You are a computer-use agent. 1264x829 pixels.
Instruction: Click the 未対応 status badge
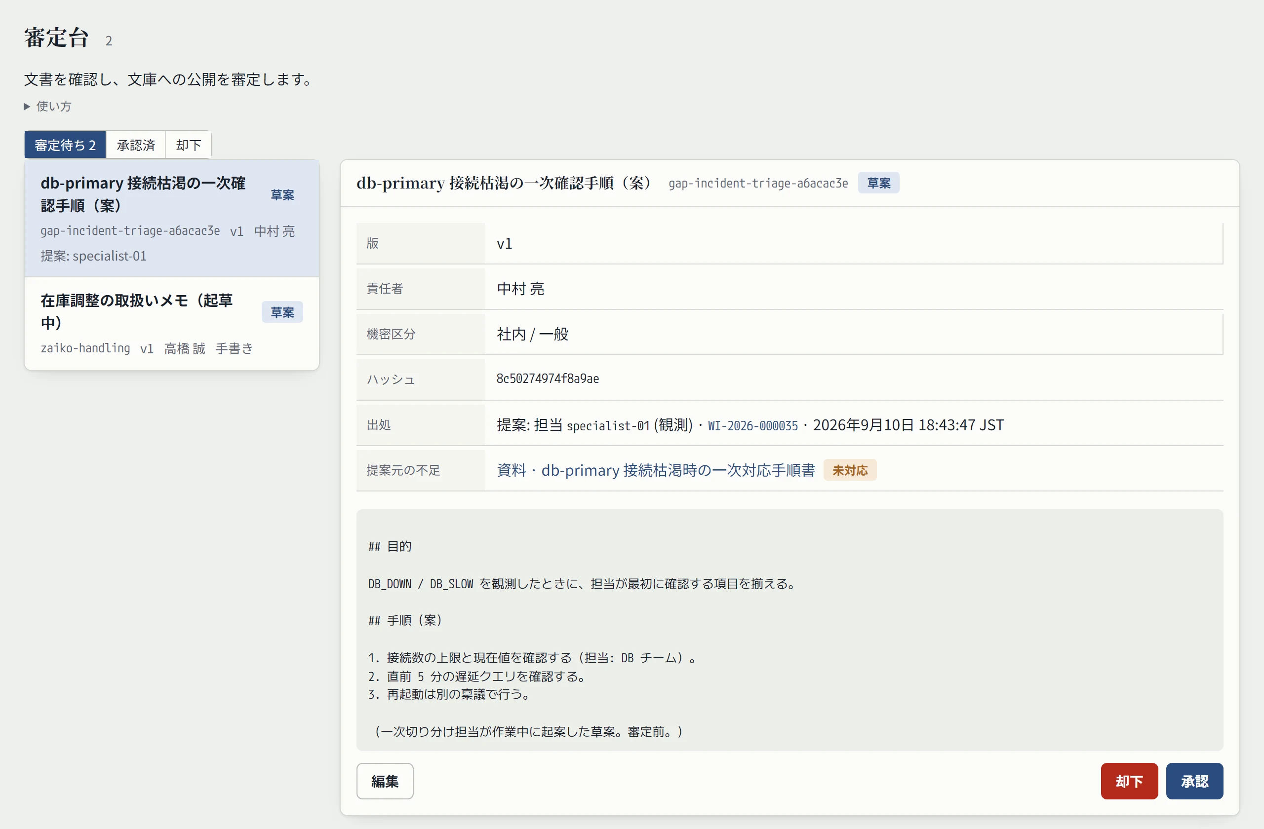(850, 470)
